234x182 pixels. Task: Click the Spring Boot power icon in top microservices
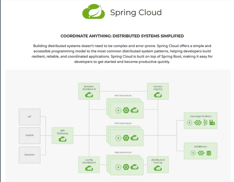[x=126, y=110]
